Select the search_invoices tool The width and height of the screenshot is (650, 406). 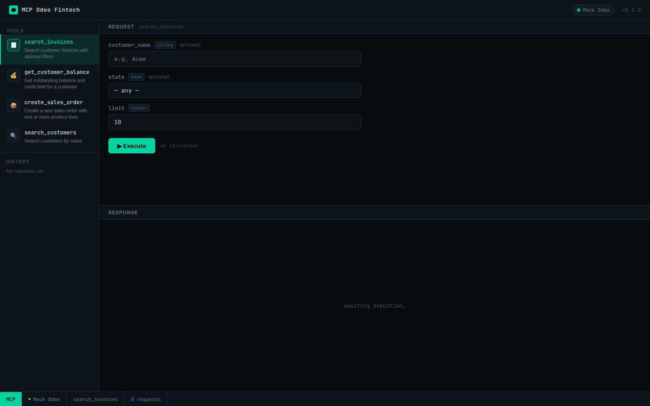click(50, 49)
